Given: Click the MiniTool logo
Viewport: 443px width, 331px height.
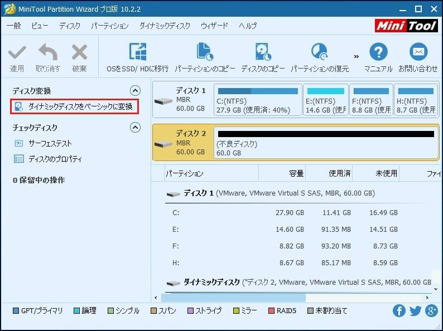Looking at the screenshot, I should point(406,26).
